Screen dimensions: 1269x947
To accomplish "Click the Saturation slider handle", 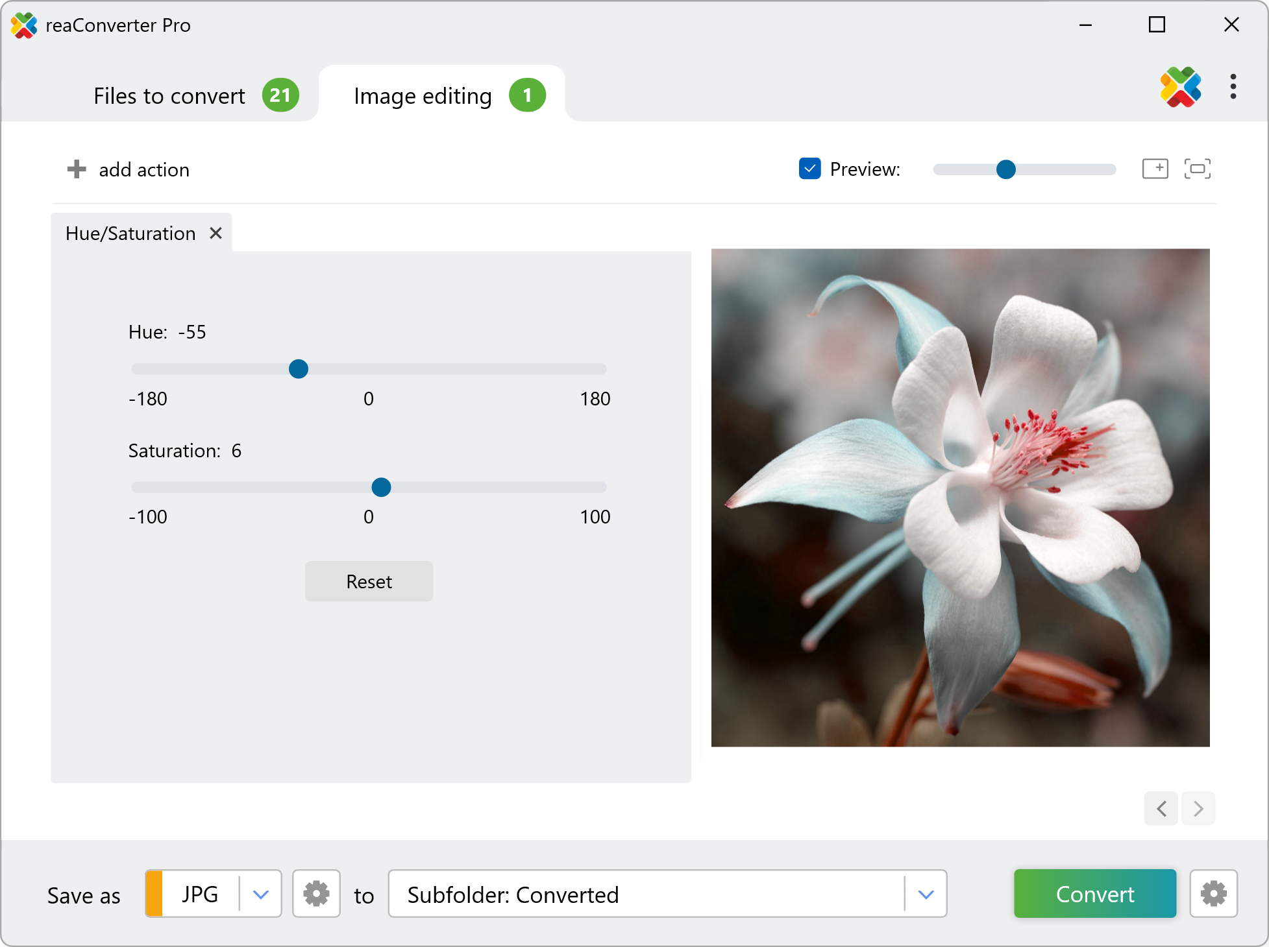I will point(381,487).
